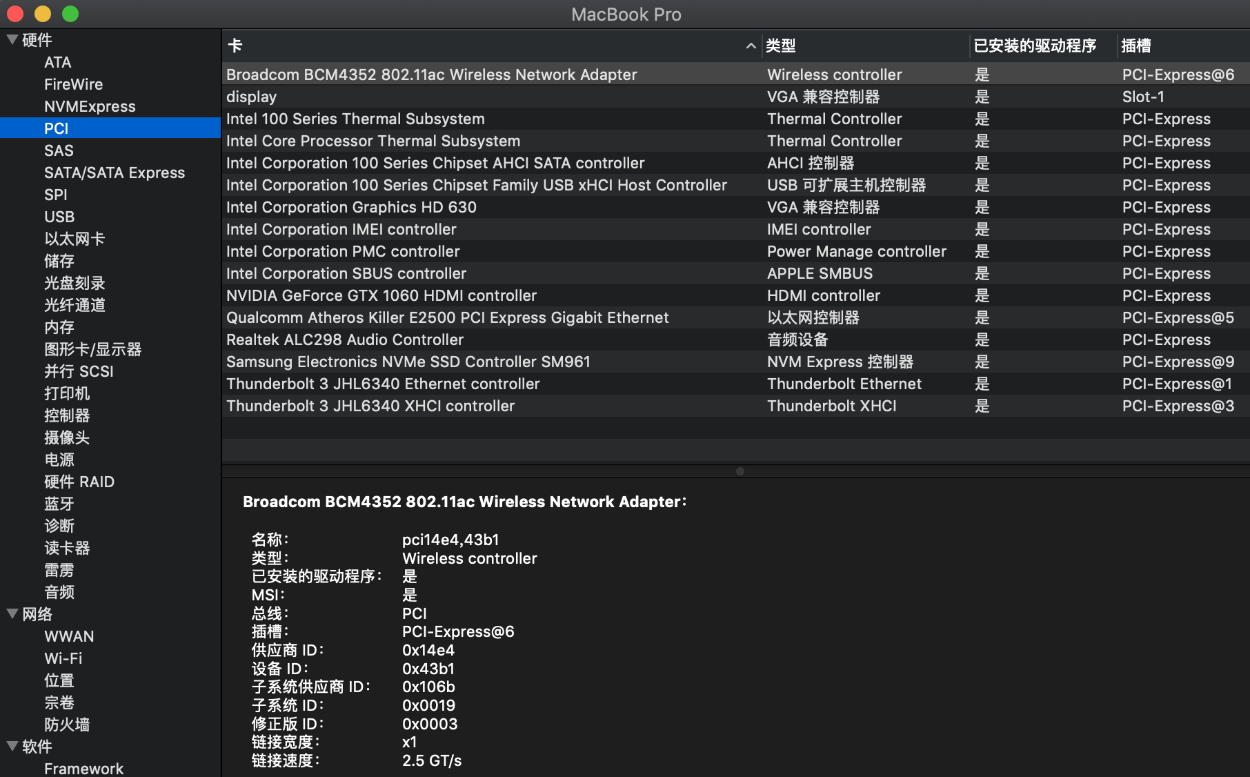Select 防火墙 under 网络
The height and width of the screenshot is (777, 1250).
pos(67,725)
